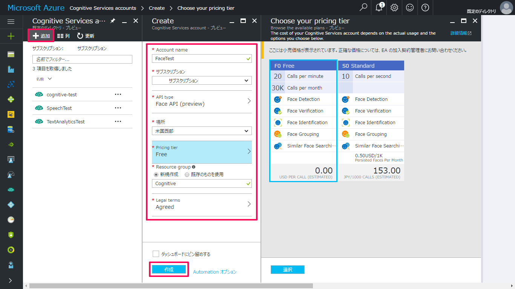Screen dimensions: 515x289
Task: Open the 詳細情報 link
Action: click(461, 33)
